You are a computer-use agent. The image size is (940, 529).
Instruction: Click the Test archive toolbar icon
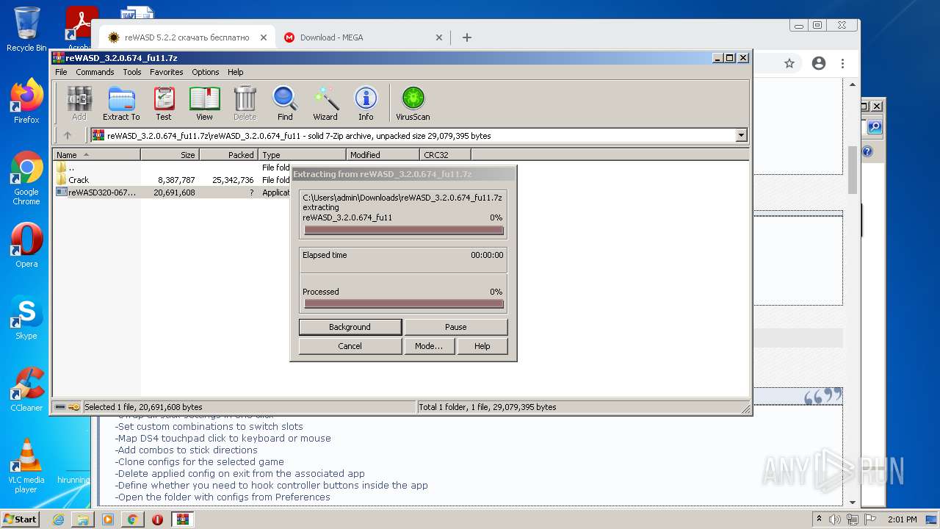coord(164,103)
